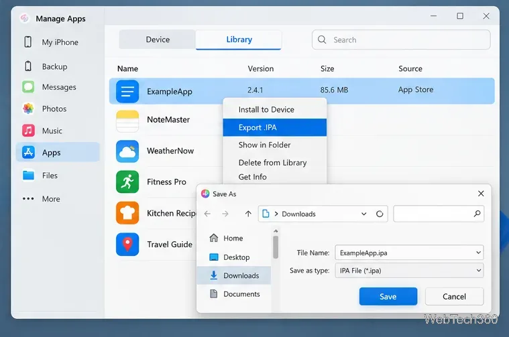
Task: Expand the File Name dropdown arrow
Action: (x=478, y=253)
